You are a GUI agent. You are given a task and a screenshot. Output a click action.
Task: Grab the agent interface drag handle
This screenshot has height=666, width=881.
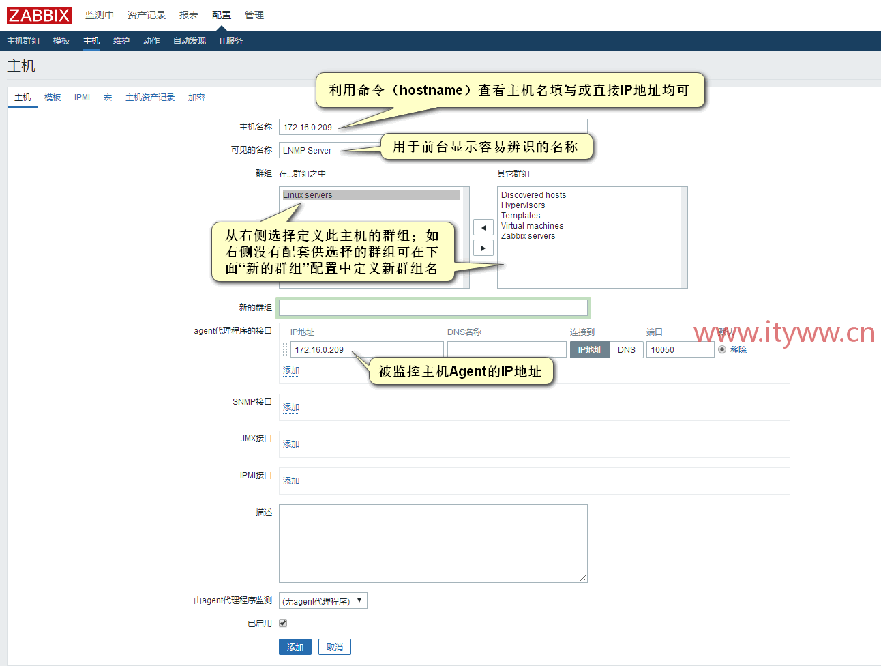285,349
